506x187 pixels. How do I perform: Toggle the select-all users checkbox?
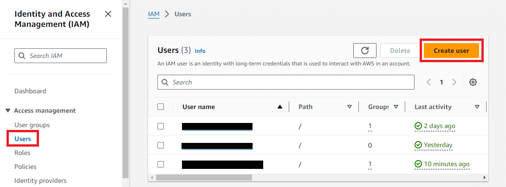161,107
